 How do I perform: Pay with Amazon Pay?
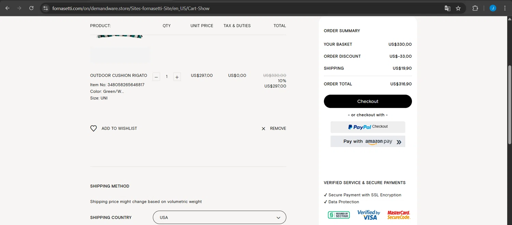368,142
